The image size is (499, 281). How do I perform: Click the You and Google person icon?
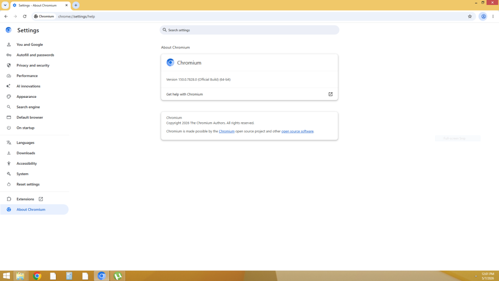pyautogui.click(x=8, y=44)
